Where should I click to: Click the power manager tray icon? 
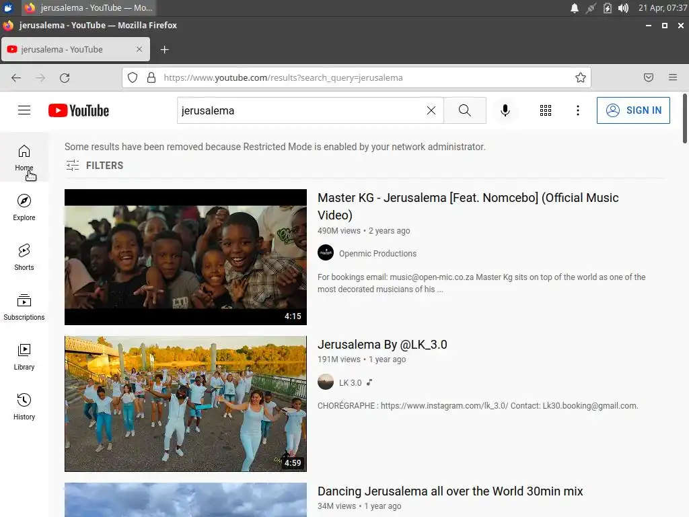pyautogui.click(x=608, y=8)
